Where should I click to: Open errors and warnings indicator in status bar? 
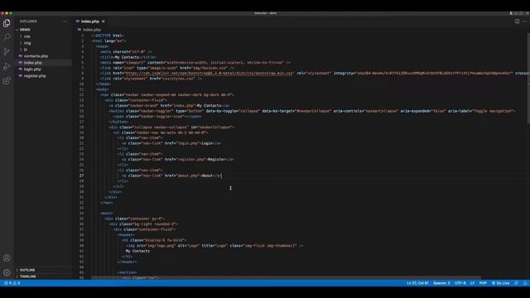12,283
